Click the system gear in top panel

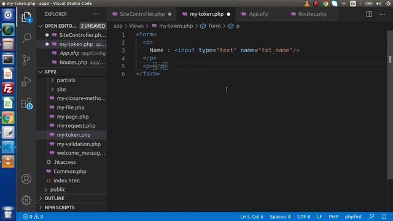[389, 4]
